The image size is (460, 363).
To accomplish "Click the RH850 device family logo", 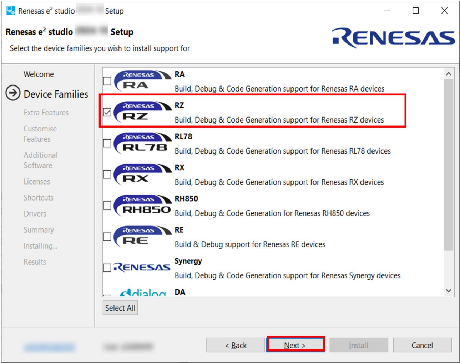I will 142,205.
